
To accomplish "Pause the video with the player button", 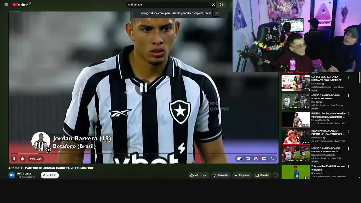I will (14, 159).
